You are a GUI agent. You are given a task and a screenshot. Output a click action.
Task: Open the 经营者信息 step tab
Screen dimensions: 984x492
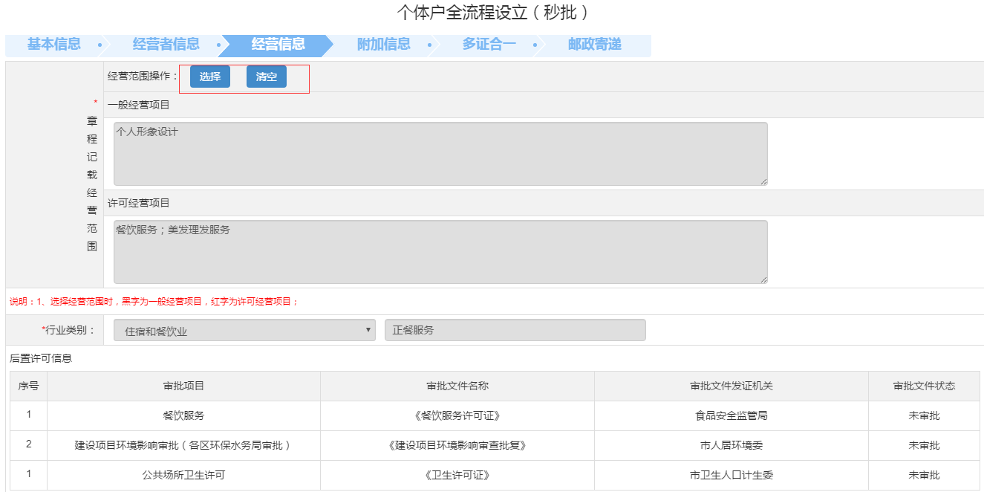tap(166, 45)
